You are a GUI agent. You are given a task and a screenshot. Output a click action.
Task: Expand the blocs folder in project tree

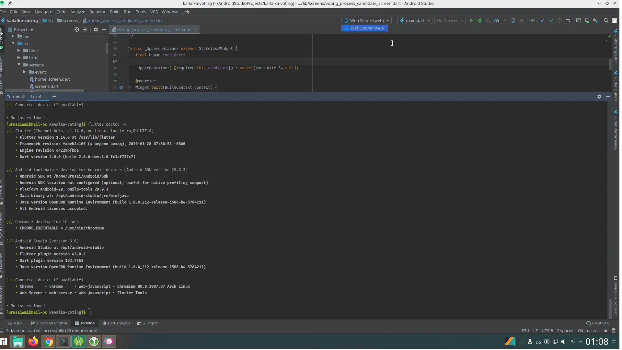coord(19,51)
